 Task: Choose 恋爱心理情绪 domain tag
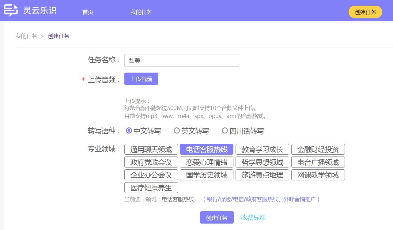coord(206,162)
